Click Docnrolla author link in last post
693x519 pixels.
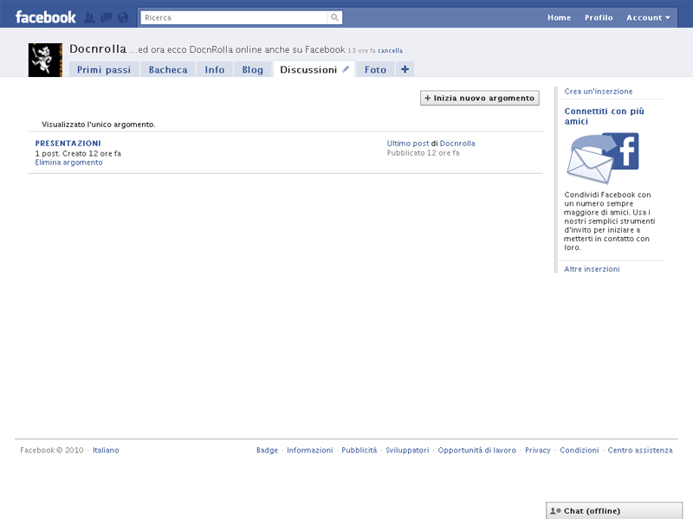pos(457,144)
